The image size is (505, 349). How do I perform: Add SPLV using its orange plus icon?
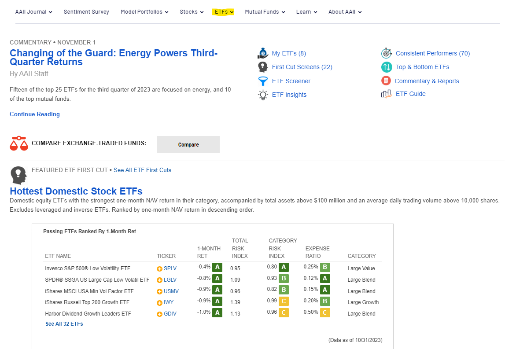tap(159, 269)
